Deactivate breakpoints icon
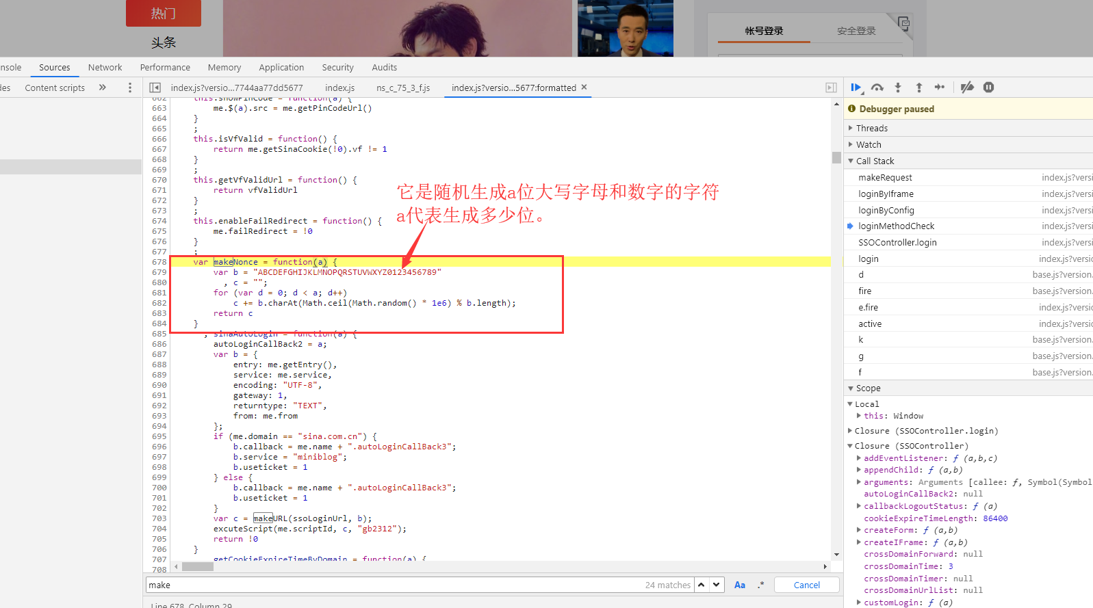This screenshot has height=608, width=1093. click(x=967, y=88)
